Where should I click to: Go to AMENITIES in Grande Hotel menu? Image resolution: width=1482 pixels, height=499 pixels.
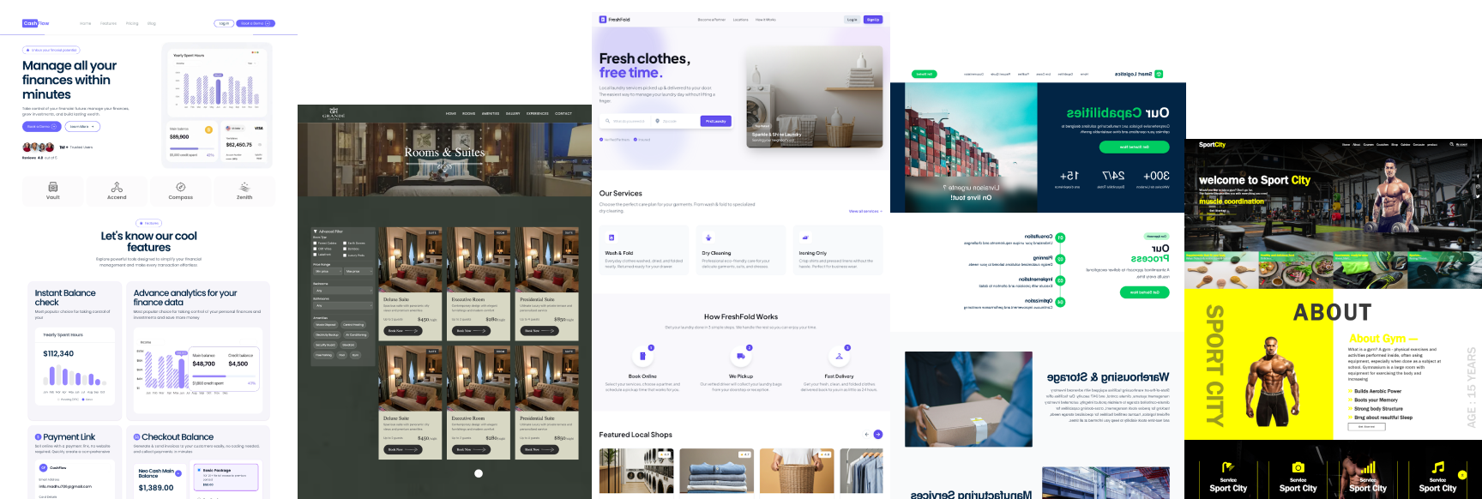coord(491,113)
